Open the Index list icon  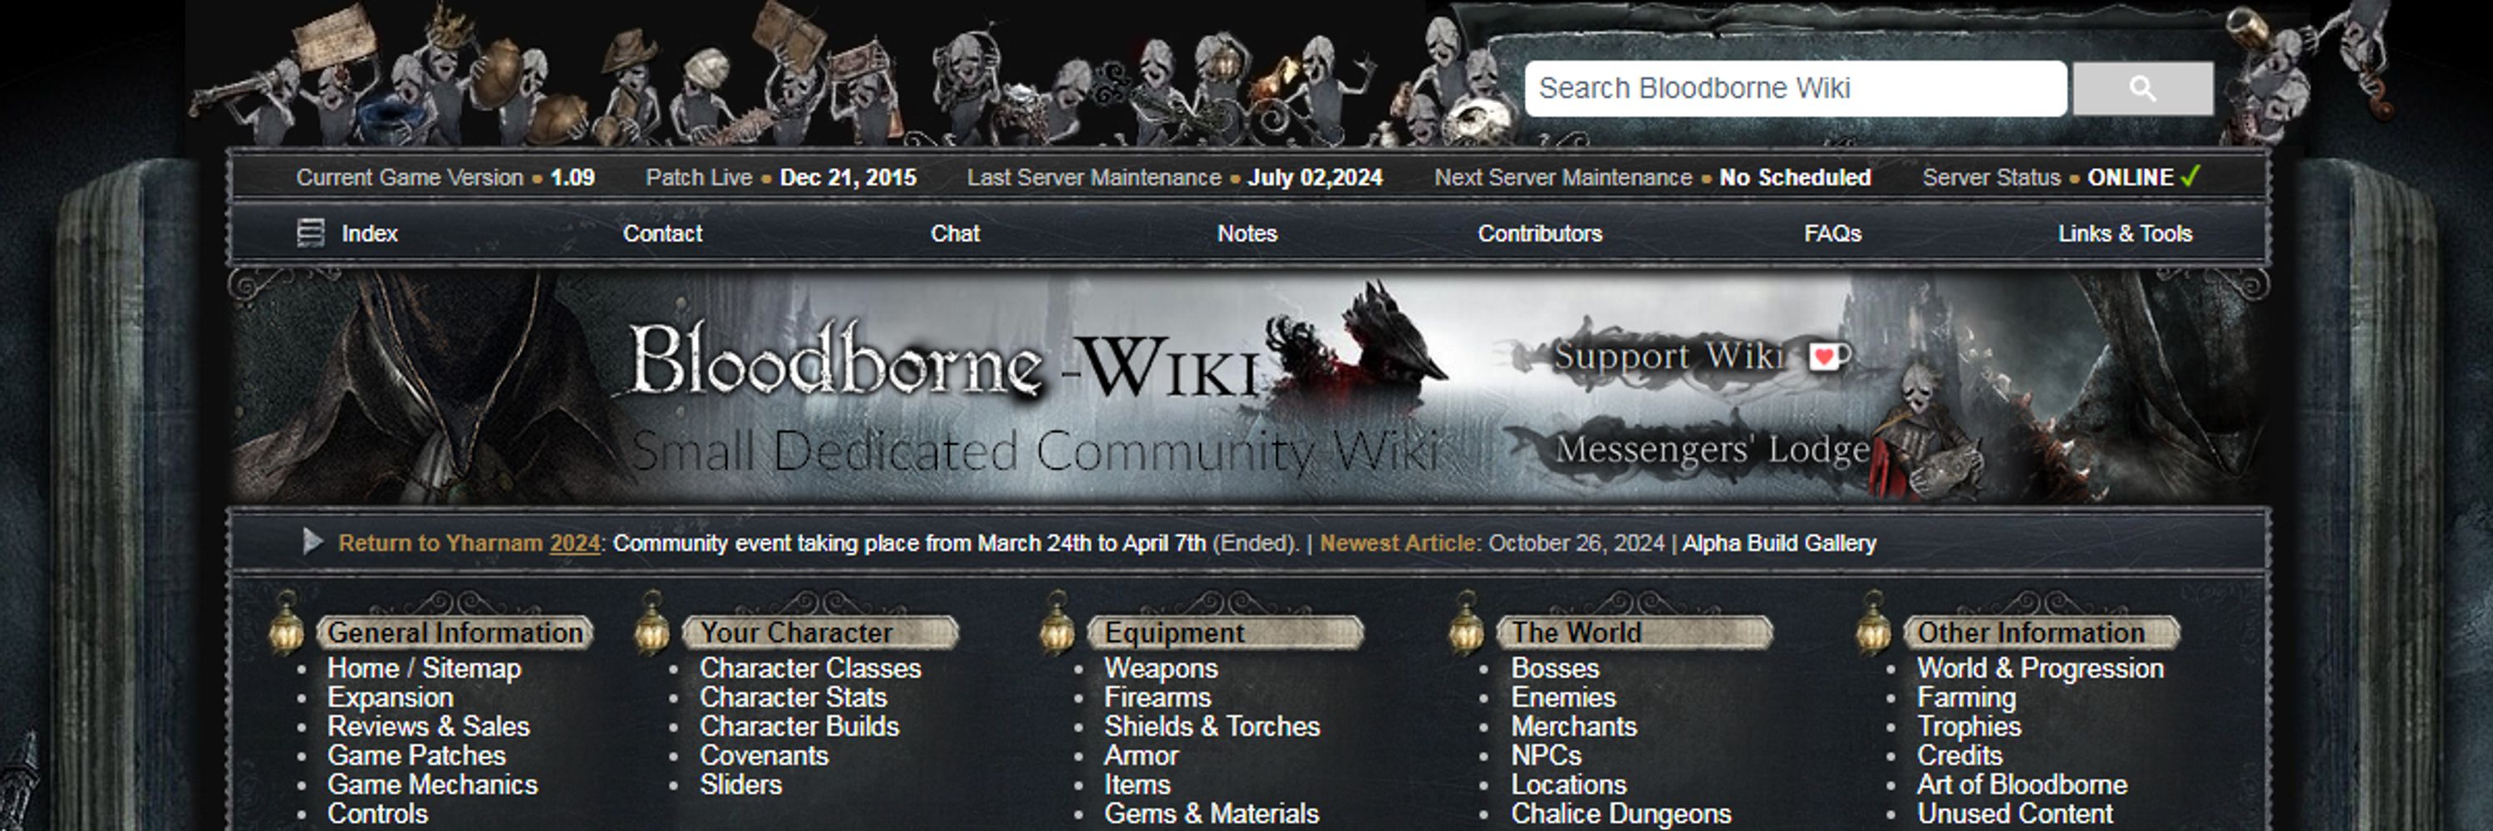click(310, 234)
